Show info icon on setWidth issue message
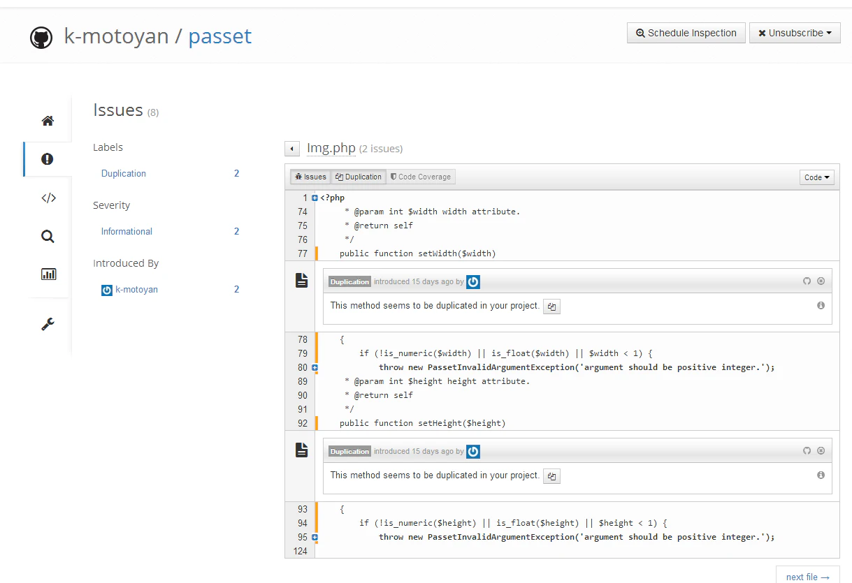Screen dimensions: 852x583 point(821,305)
